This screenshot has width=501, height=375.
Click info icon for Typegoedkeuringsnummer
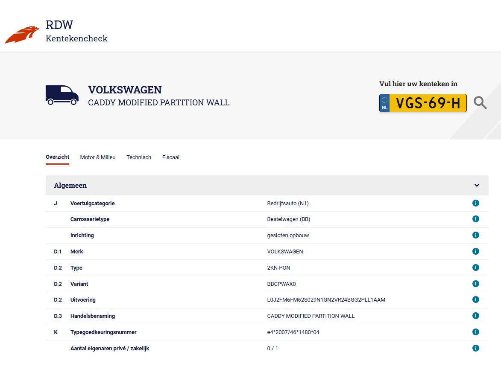pyautogui.click(x=476, y=332)
